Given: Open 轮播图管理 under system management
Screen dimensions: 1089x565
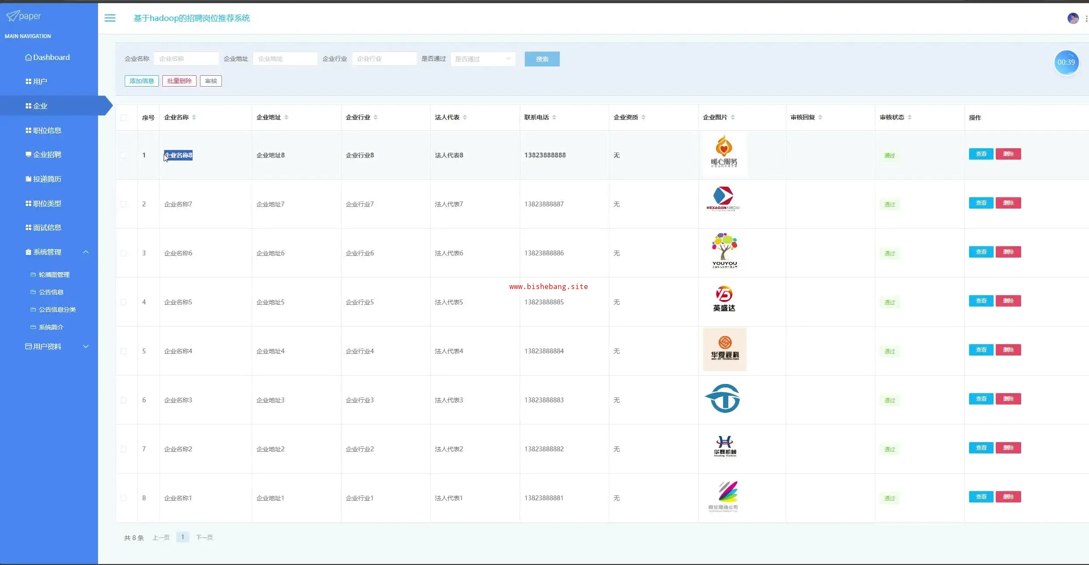Looking at the screenshot, I should click(54, 275).
